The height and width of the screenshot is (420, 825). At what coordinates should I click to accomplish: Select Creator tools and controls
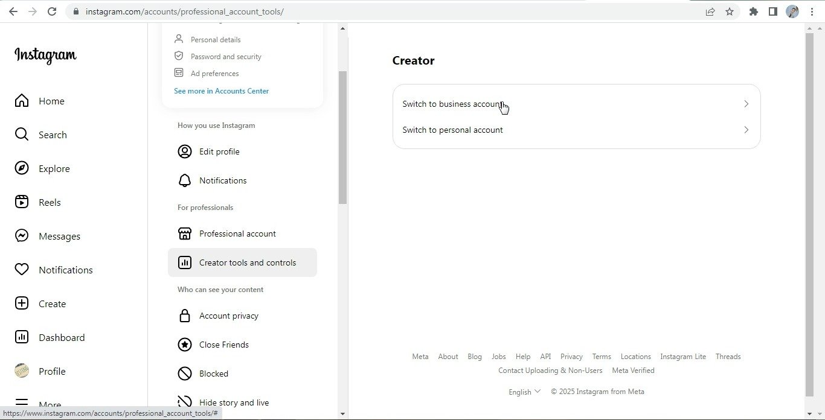[242, 262]
